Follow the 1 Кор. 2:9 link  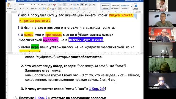pos(97,89)
